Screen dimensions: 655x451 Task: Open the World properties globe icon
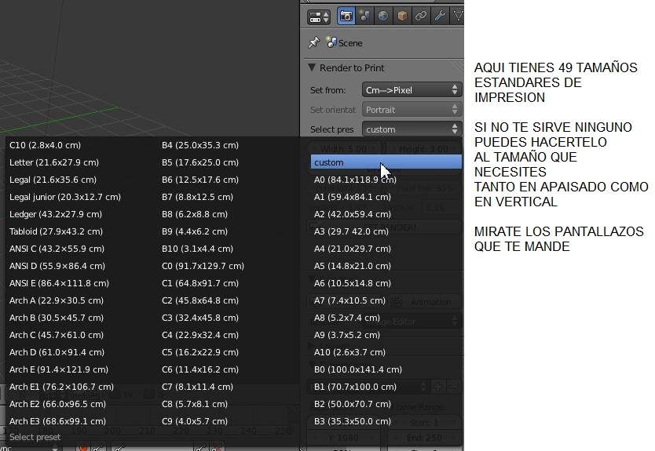(383, 16)
